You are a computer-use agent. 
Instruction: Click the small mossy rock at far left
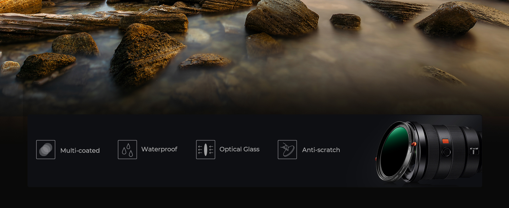[10, 67]
